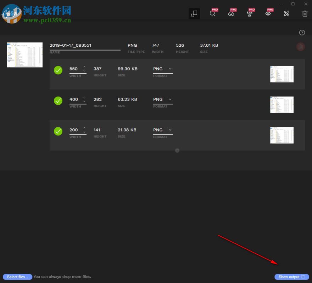Open PNG format dropdown for 200 row

pyautogui.click(x=163, y=130)
